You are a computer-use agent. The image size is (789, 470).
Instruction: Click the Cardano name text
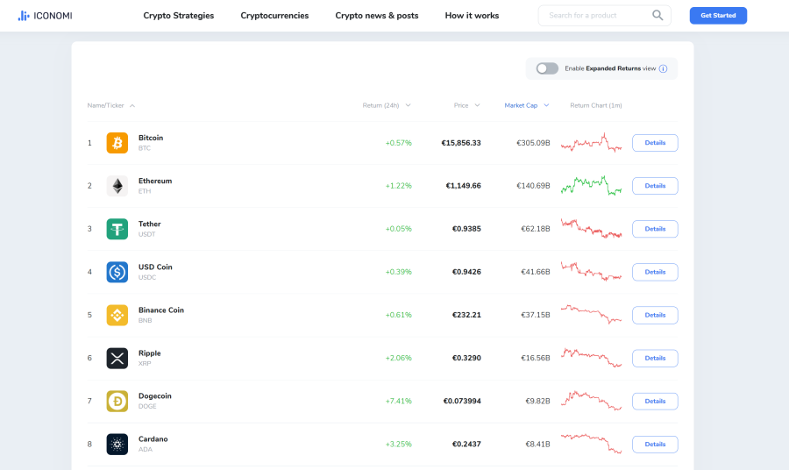[x=153, y=439]
